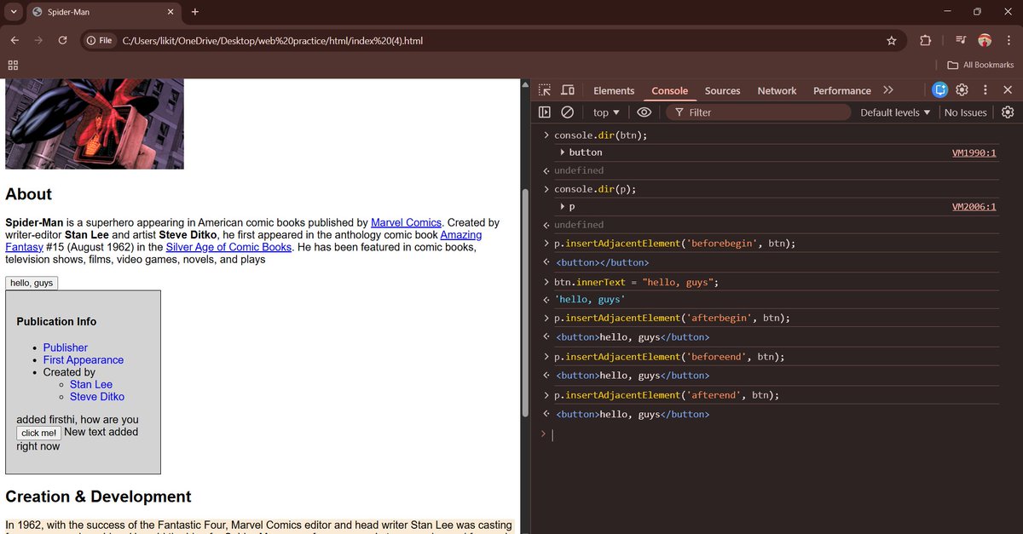This screenshot has height=534, width=1023.
Task: Switch to the Elements tab
Action: (x=613, y=90)
